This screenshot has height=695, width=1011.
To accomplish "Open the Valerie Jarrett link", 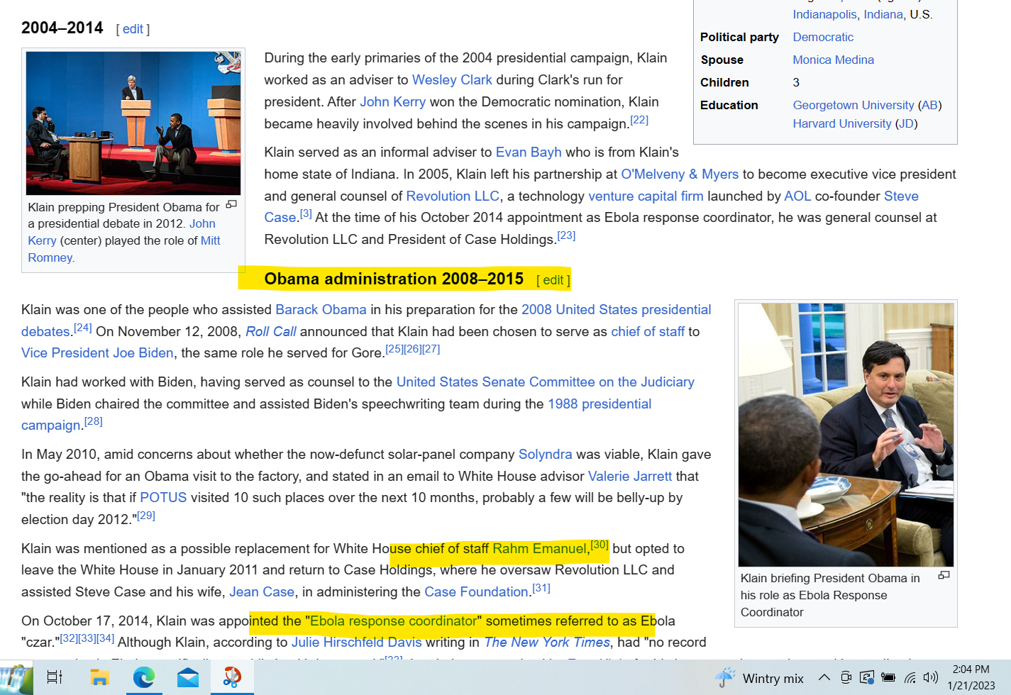I will (x=630, y=476).
